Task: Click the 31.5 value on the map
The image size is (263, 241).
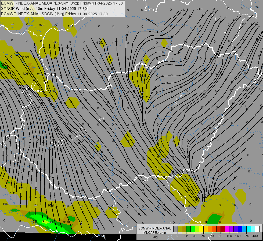Action: [x=70, y=26]
